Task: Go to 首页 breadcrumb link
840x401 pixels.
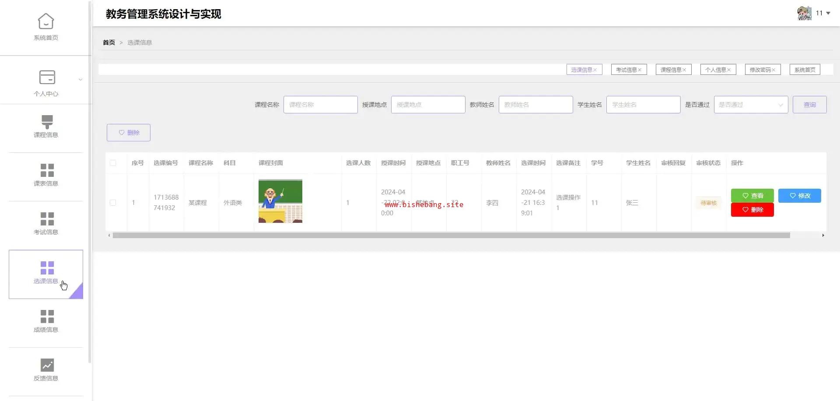Action: coord(109,42)
